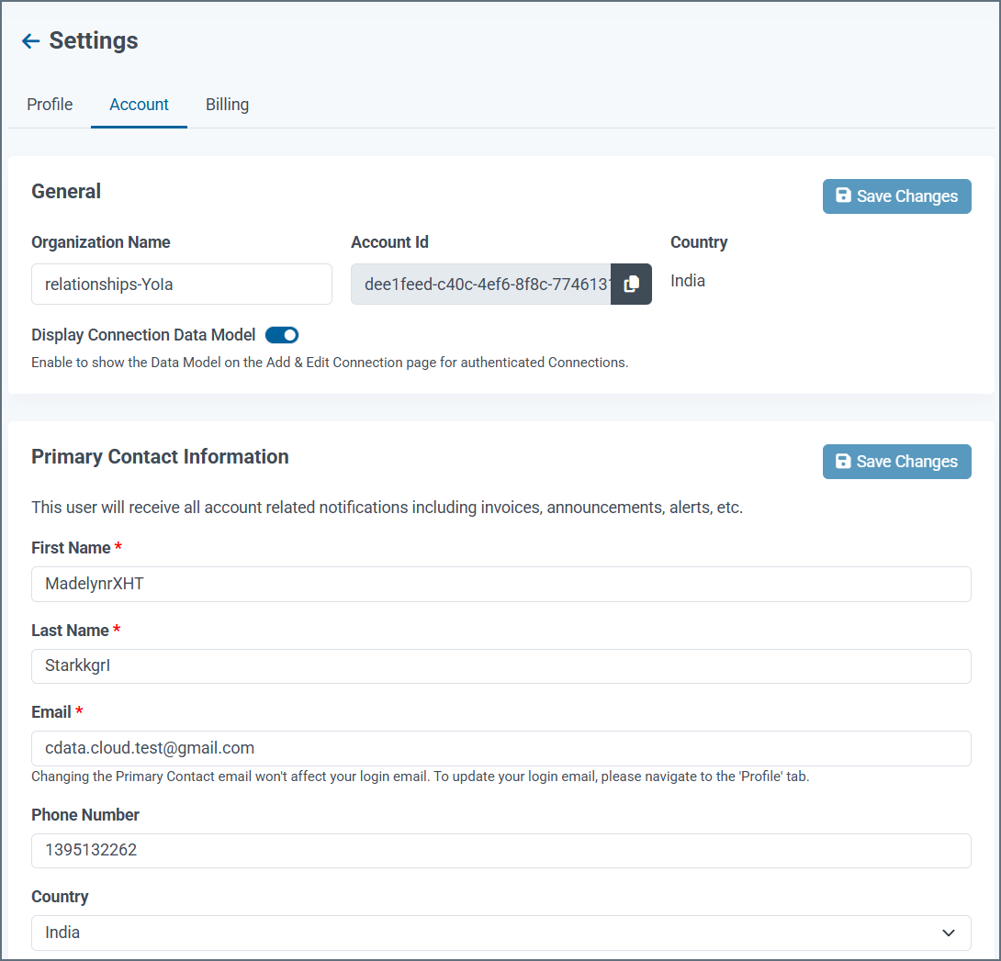Image resolution: width=1001 pixels, height=961 pixels.
Task: Focus the Last Name text field
Action: coord(500,666)
